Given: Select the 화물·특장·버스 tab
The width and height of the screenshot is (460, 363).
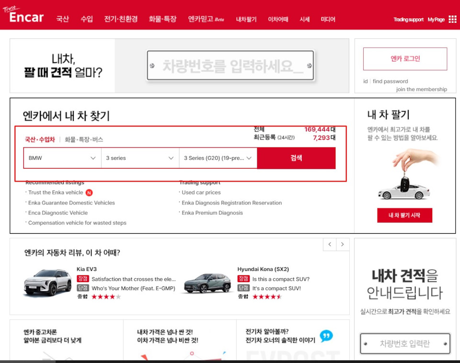Looking at the screenshot, I should [84, 139].
